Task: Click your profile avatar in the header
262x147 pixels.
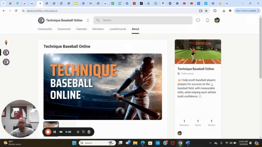Action: point(217,20)
